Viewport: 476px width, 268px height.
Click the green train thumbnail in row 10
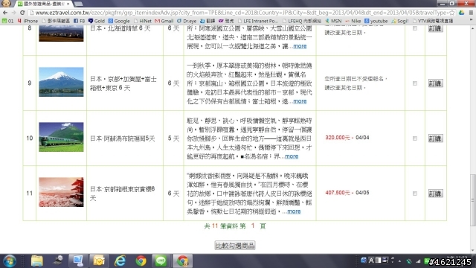61,137
